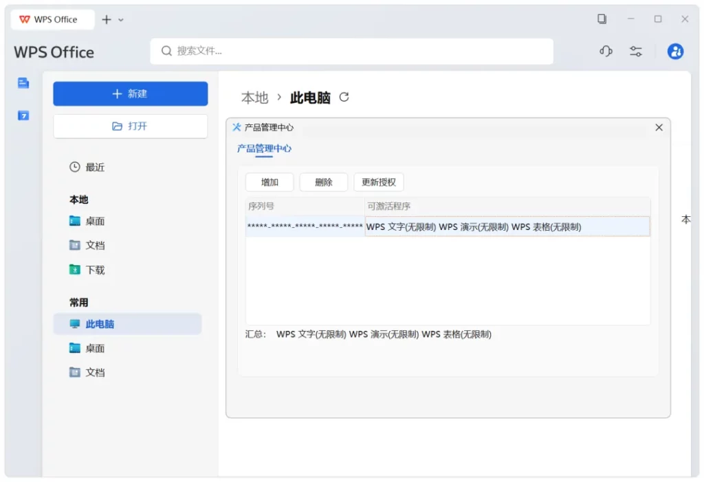Open customer service headset icon
Image resolution: width=704 pixels, height=482 pixels.
(606, 51)
